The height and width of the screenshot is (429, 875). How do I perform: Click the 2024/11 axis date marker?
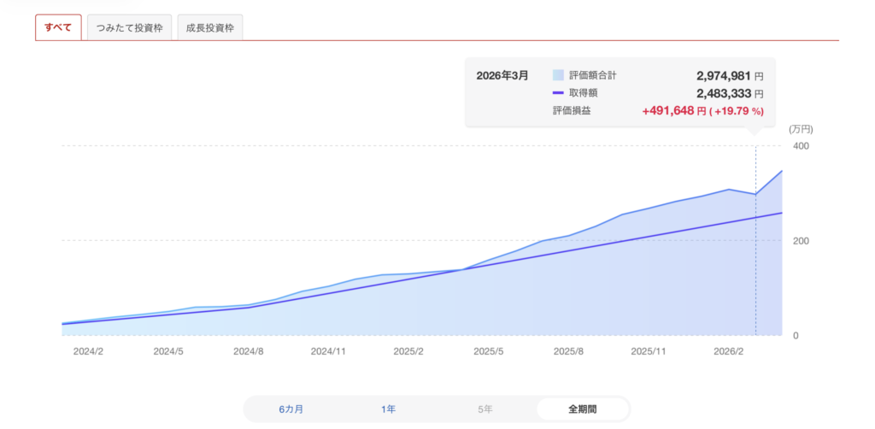(329, 352)
